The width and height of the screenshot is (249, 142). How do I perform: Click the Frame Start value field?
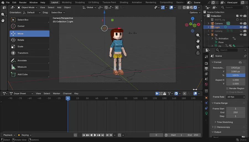[x=235, y=109]
